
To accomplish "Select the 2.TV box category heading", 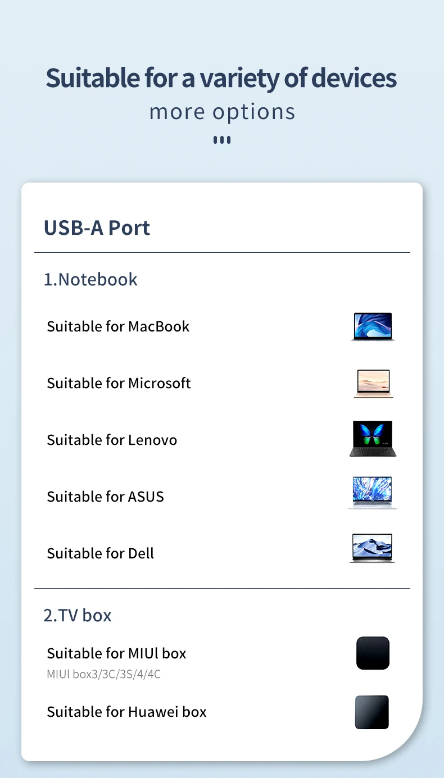I will pyautogui.click(x=78, y=615).
